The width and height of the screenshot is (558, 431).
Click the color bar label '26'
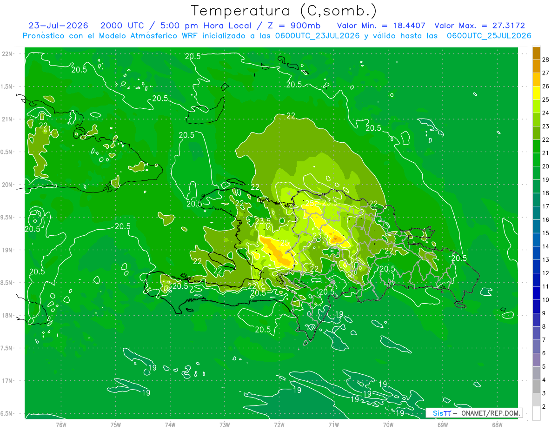click(x=546, y=86)
